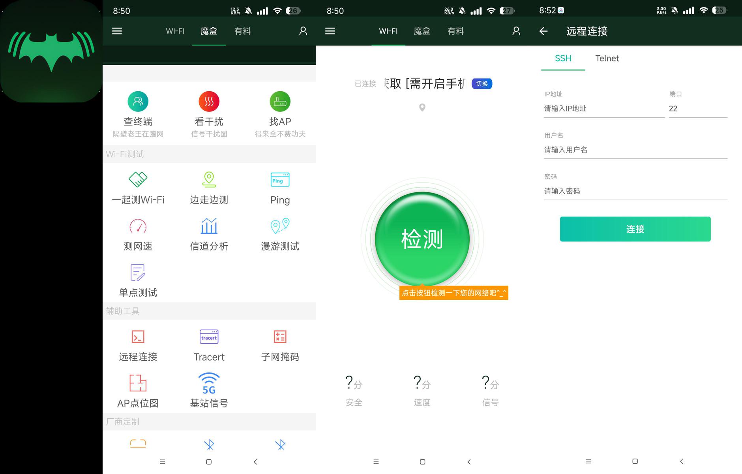The image size is (742, 474).
Task: Focus the 密码 password field
Action: tap(635, 191)
